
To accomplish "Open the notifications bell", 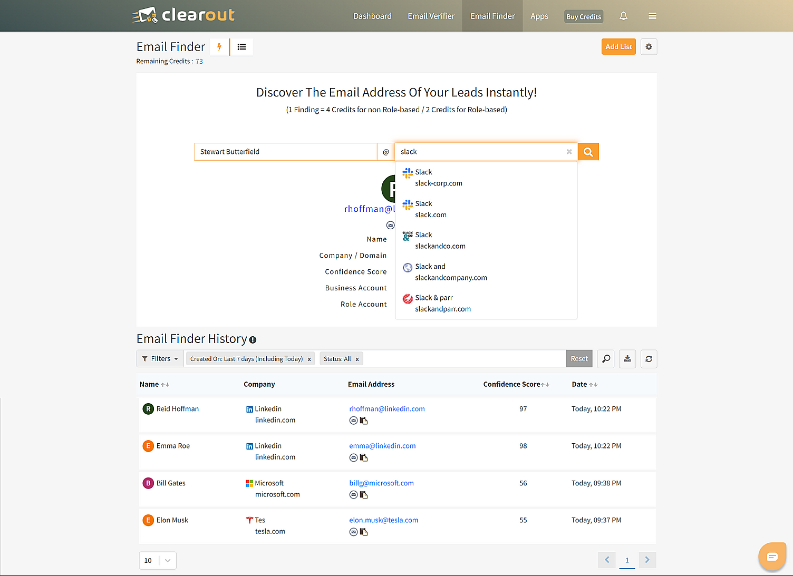I will coord(623,16).
